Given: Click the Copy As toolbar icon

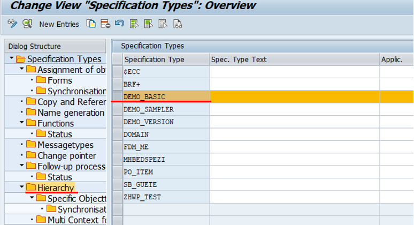Looking at the screenshot, I should [91, 24].
